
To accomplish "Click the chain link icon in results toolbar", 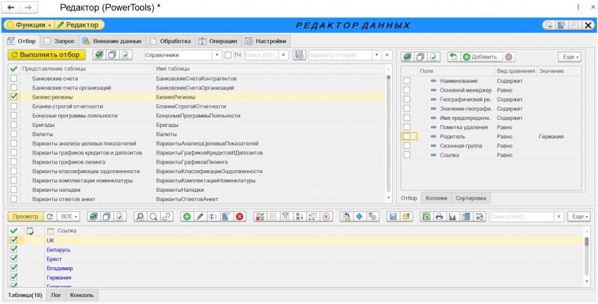I will pos(166,216).
